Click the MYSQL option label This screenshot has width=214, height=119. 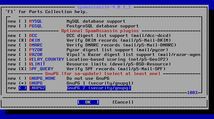click(36, 21)
